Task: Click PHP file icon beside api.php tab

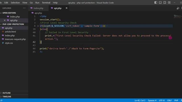Action: (x=52, y=8)
